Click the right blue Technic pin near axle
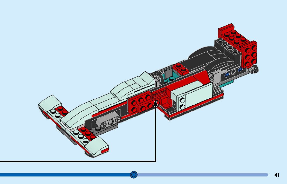This screenshot has height=184, width=287. (240, 69)
